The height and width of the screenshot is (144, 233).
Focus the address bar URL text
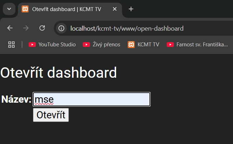[x=127, y=28]
